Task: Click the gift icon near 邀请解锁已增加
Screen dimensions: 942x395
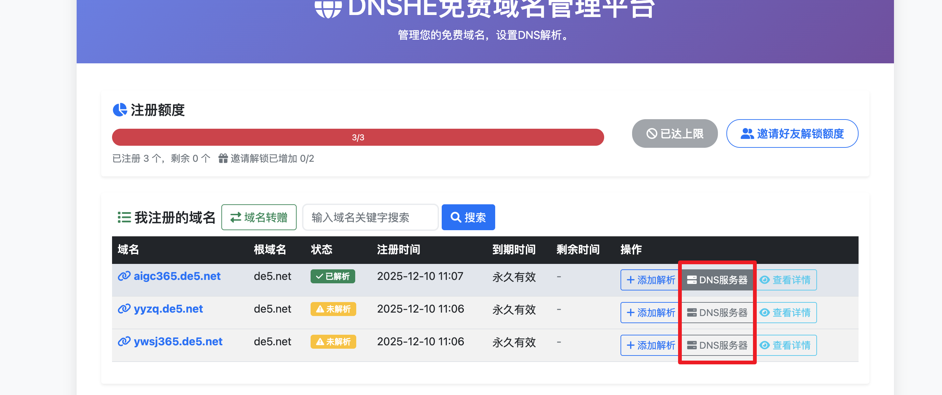Action: click(223, 158)
